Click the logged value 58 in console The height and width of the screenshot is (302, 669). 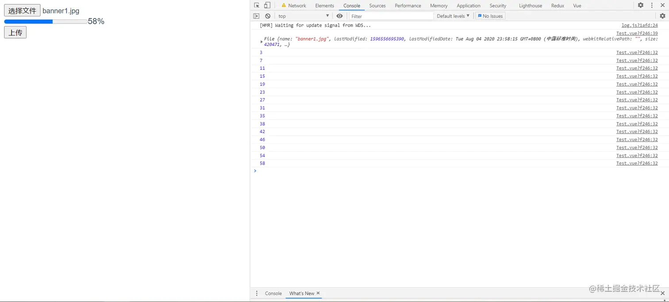[262, 163]
